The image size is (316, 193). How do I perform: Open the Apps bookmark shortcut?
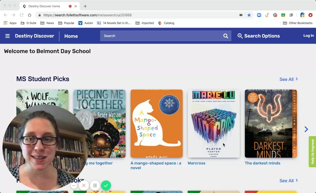pos(10,23)
